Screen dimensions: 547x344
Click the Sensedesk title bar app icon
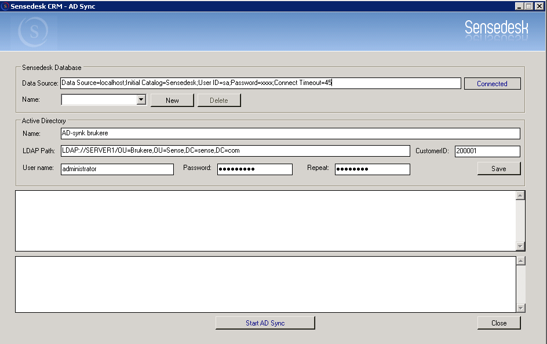5,6
